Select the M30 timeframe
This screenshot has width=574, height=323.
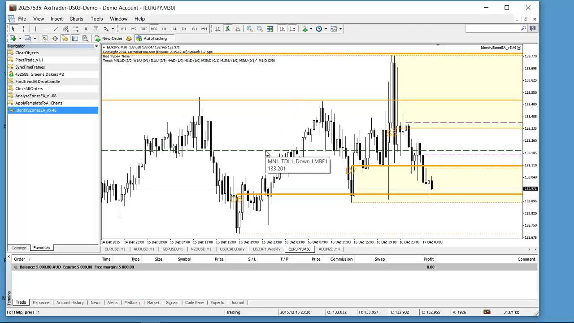point(154,29)
